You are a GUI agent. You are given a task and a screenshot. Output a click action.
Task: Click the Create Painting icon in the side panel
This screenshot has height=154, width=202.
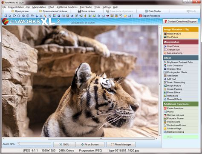point(165,89)
